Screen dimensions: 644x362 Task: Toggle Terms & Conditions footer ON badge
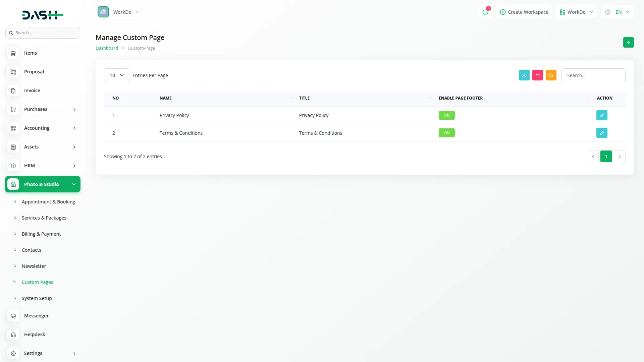pos(446,133)
